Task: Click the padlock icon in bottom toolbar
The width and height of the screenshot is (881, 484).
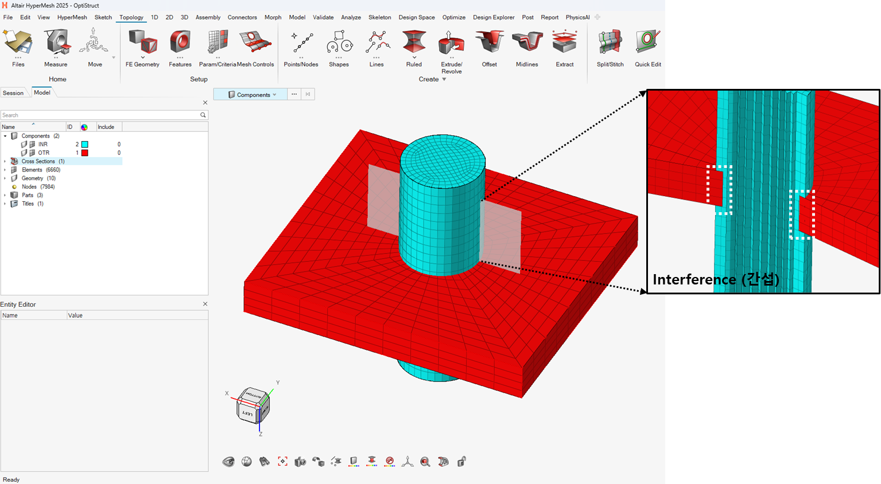Action: [461, 462]
